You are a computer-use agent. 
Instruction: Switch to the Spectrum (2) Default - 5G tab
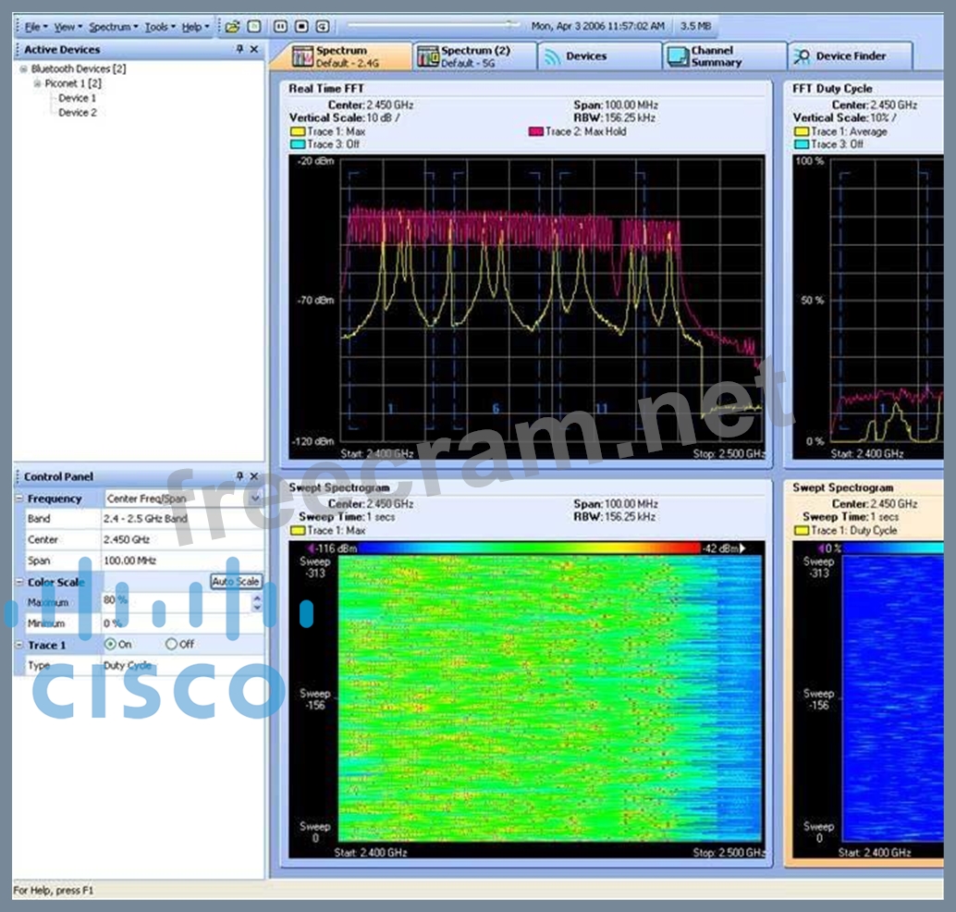[475, 56]
